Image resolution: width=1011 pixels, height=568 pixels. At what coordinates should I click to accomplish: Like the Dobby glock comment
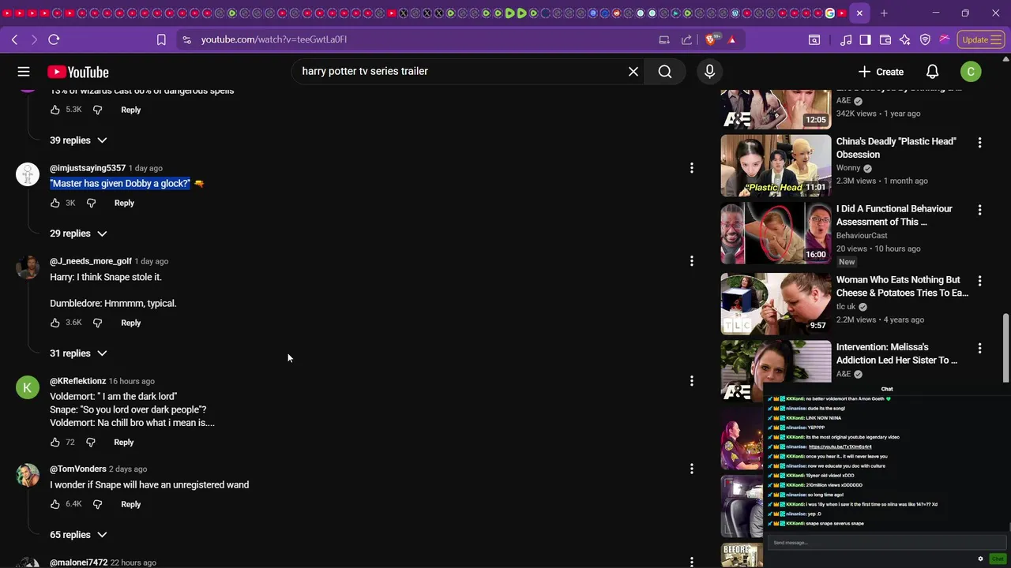point(55,203)
